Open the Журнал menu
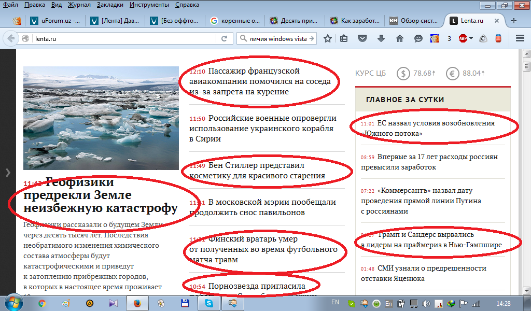Viewport: 531px width, 311px height. tap(79, 5)
